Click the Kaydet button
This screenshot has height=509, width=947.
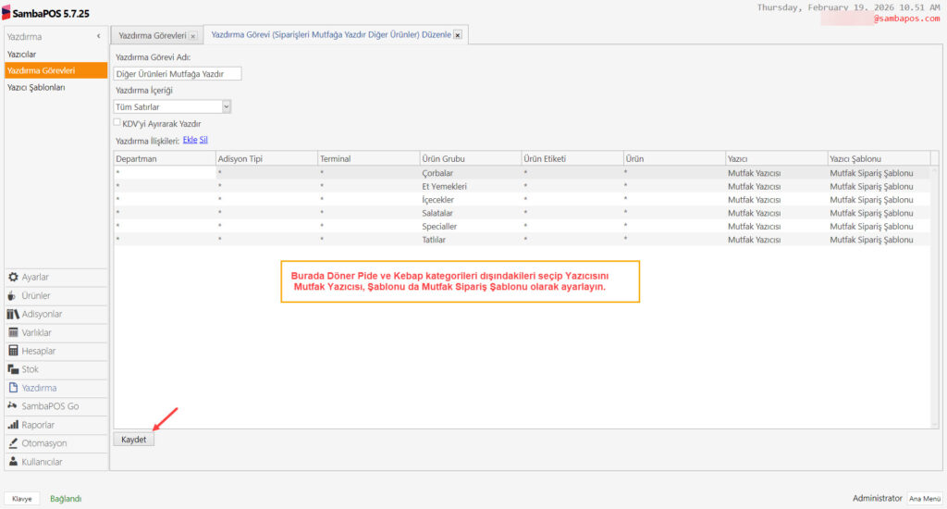pyautogui.click(x=134, y=440)
